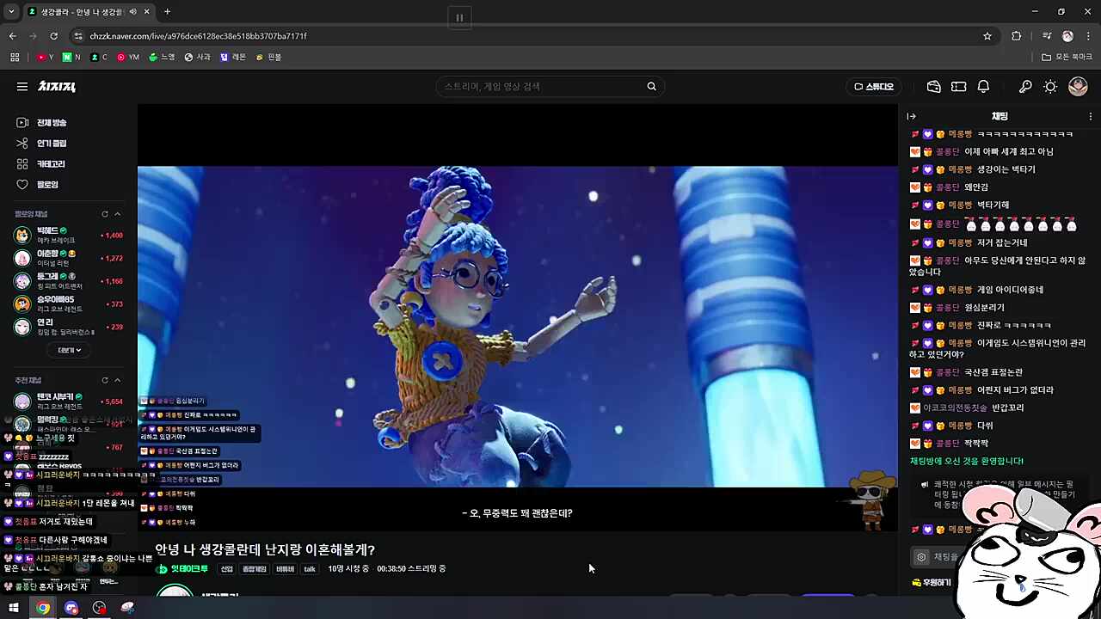Open the Y YouTube bookmark

pyautogui.click(x=45, y=57)
